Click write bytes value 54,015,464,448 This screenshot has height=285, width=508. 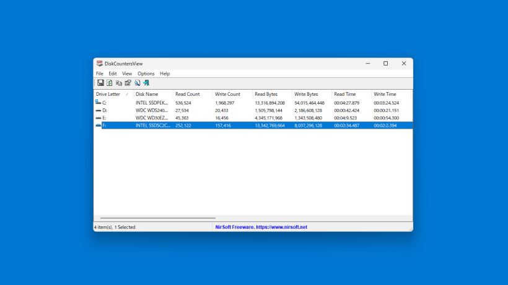[309, 103]
